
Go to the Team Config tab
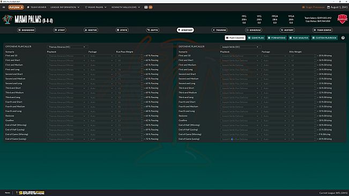click(x=323, y=30)
